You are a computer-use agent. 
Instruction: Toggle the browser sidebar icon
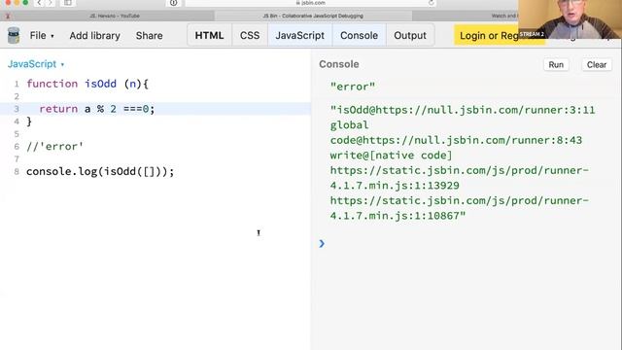68,3
